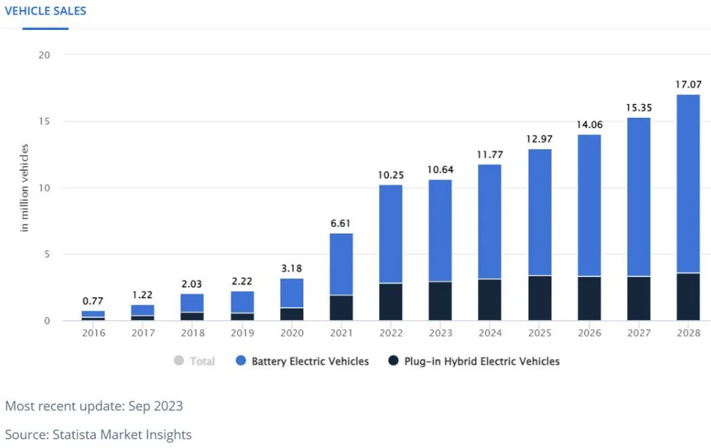Select the 2024 x-axis year label
Image resolution: width=711 pixels, height=448 pixels.
489,332
